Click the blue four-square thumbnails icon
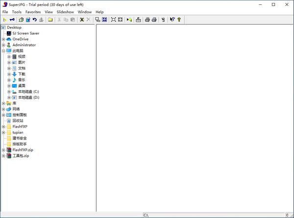 (104, 20)
